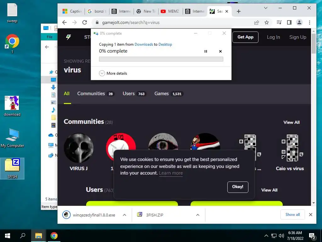Toggle Chrome side panel
The image size is (322, 242).
tap(289, 22)
